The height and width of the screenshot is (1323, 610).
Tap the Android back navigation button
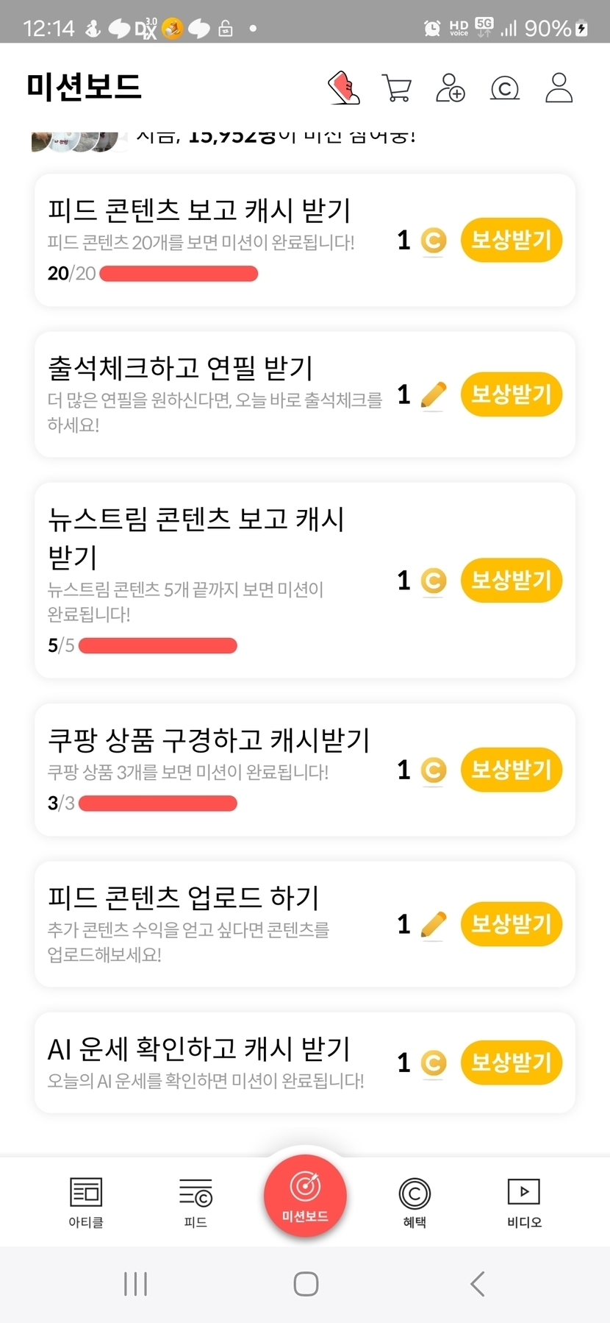point(477,1284)
